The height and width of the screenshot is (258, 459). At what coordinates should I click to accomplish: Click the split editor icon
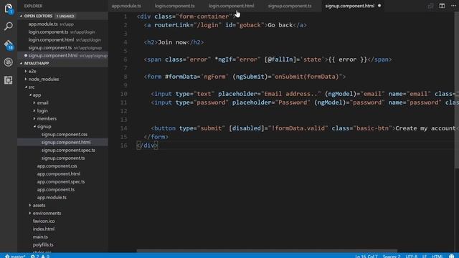[x=442, y=6]
